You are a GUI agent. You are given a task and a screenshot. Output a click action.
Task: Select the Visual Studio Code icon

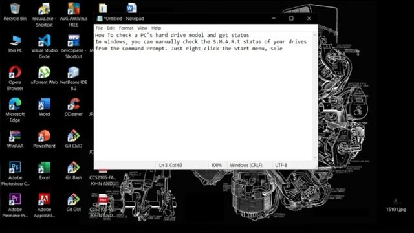(x=44, y=47)
